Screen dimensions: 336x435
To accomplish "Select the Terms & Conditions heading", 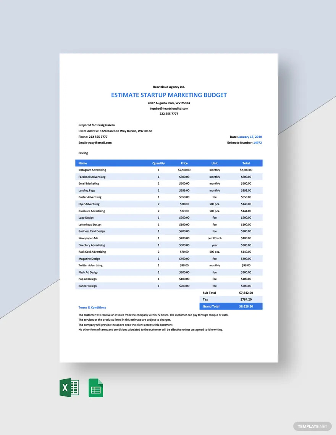I will (x=92, y=307).
